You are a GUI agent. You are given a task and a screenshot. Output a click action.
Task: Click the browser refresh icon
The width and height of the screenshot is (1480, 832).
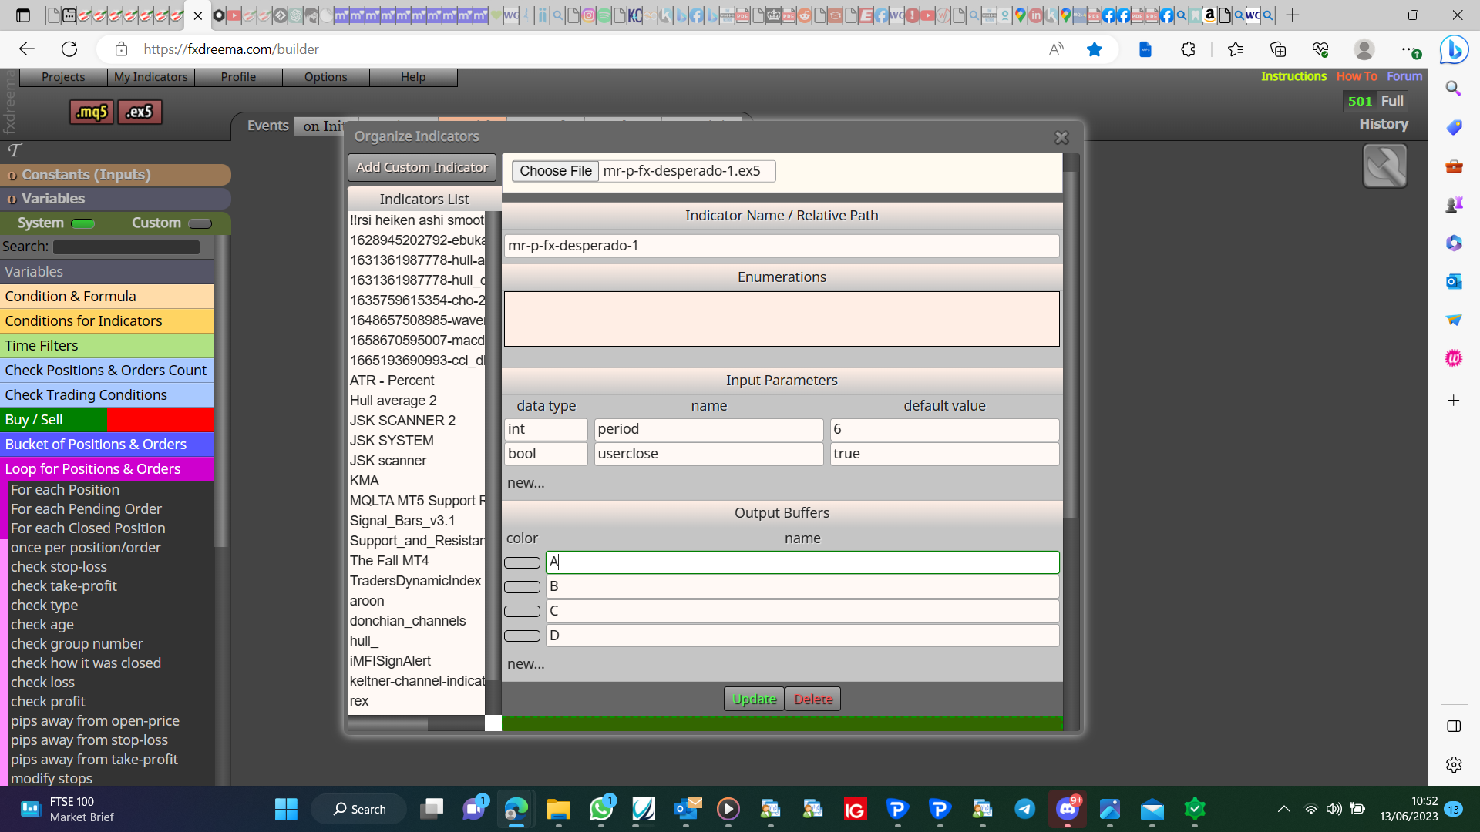[69, 49]
